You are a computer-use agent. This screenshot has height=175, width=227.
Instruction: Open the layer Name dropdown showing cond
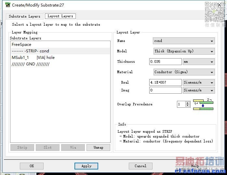point(184,41)
